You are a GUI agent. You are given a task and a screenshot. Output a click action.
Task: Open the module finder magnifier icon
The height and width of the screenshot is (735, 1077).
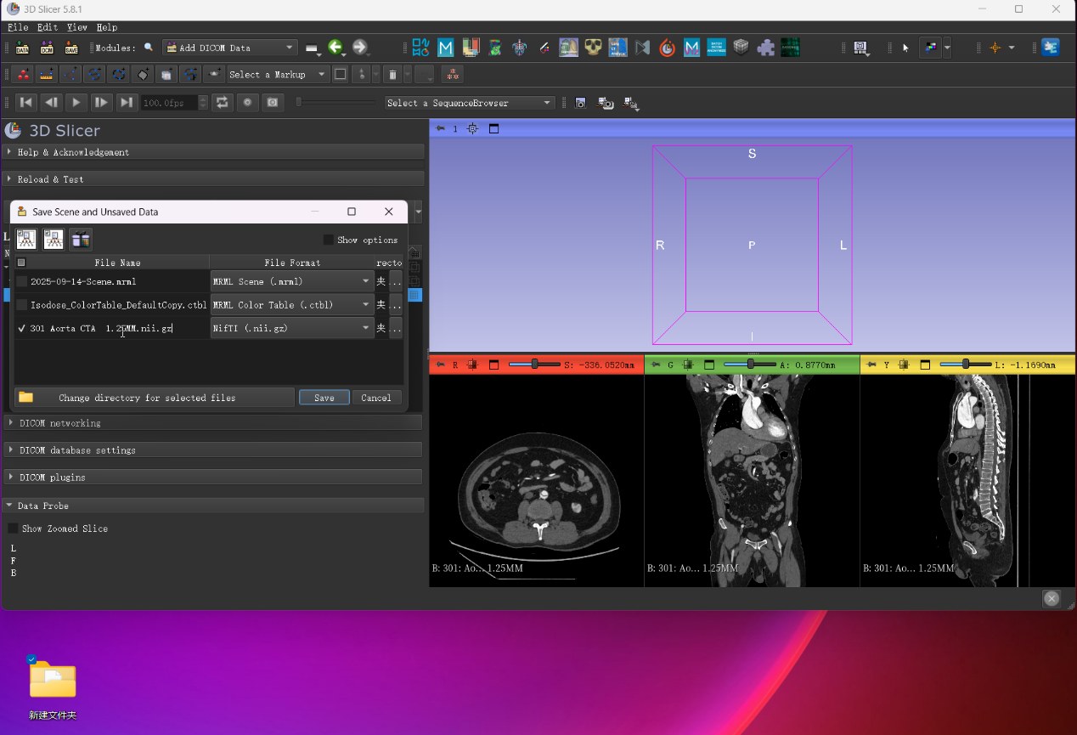coord(149,48)
